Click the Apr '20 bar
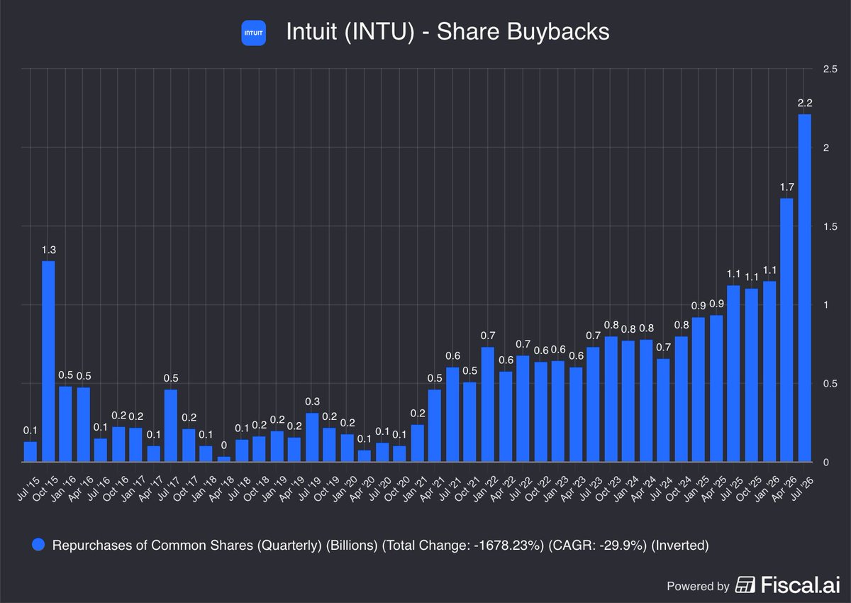851x603 pixels. point(364,456)
